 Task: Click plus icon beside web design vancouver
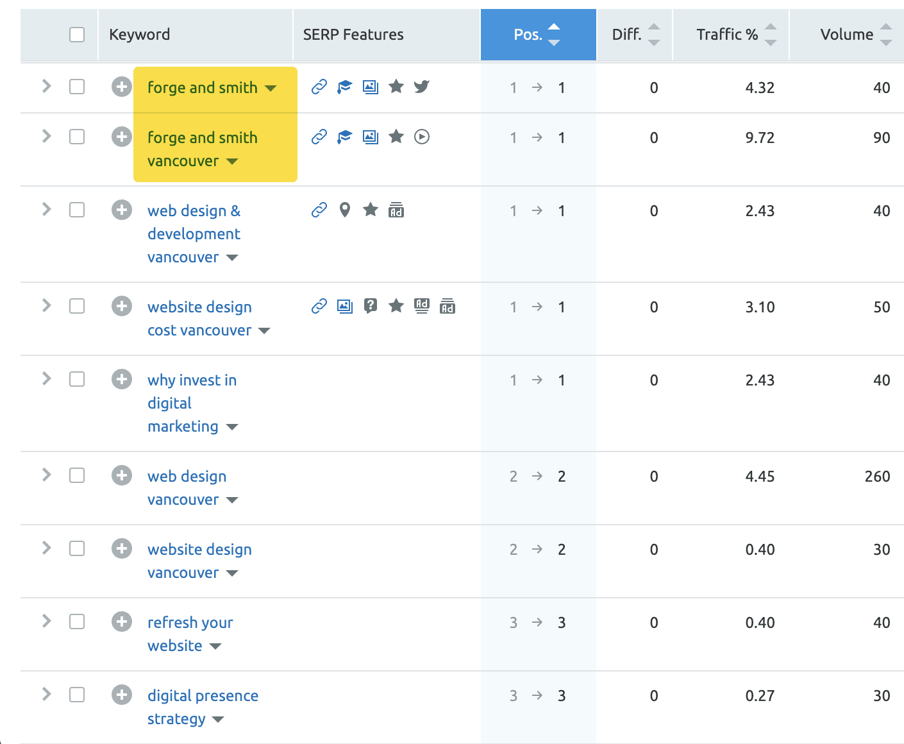(121, 475)
